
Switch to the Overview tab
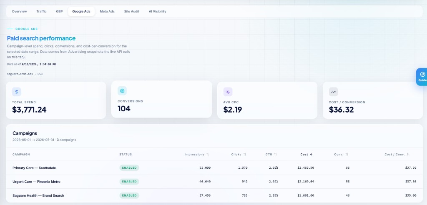(x=19, y=11)
